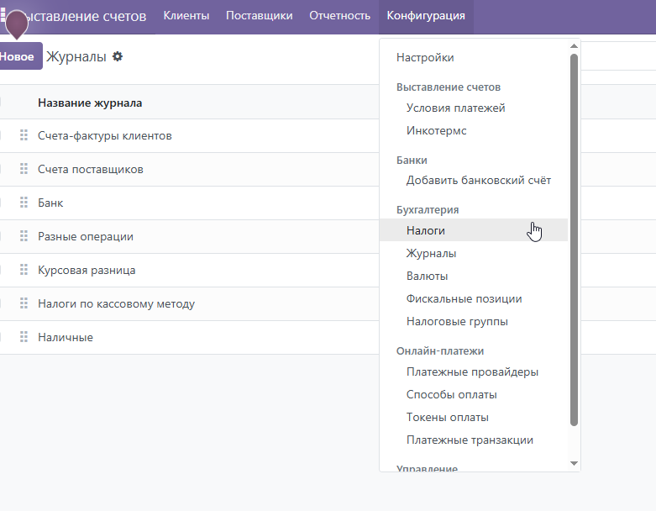Image resolution: width=656 pixels, height=511 pixels.
Task: Click drag handle icon for Счета-фактуры клиентов
Action: tap(24, 135)
